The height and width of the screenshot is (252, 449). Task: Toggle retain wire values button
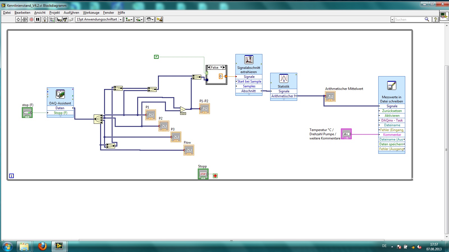[x=52, y=19]
